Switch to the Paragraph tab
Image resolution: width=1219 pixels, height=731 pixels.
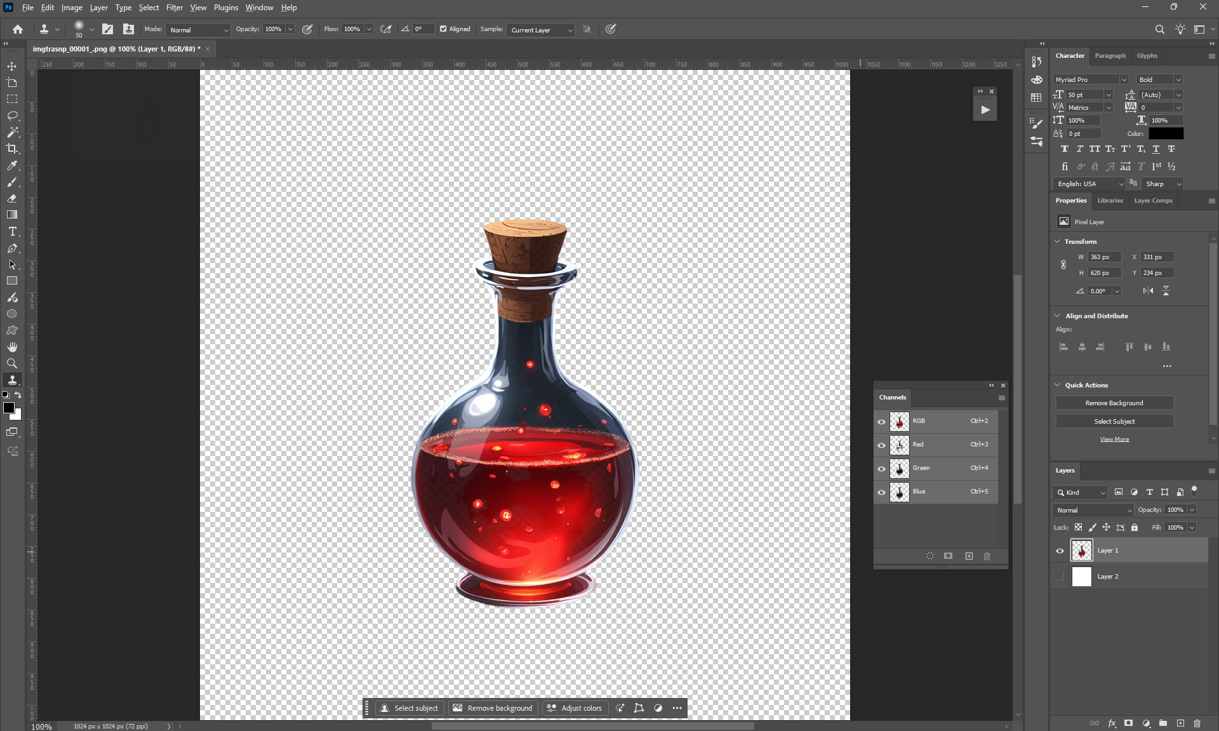coord(1110,56)
